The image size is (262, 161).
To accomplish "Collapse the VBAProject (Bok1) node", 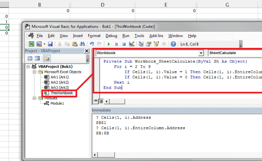I will tap(28, 67).
